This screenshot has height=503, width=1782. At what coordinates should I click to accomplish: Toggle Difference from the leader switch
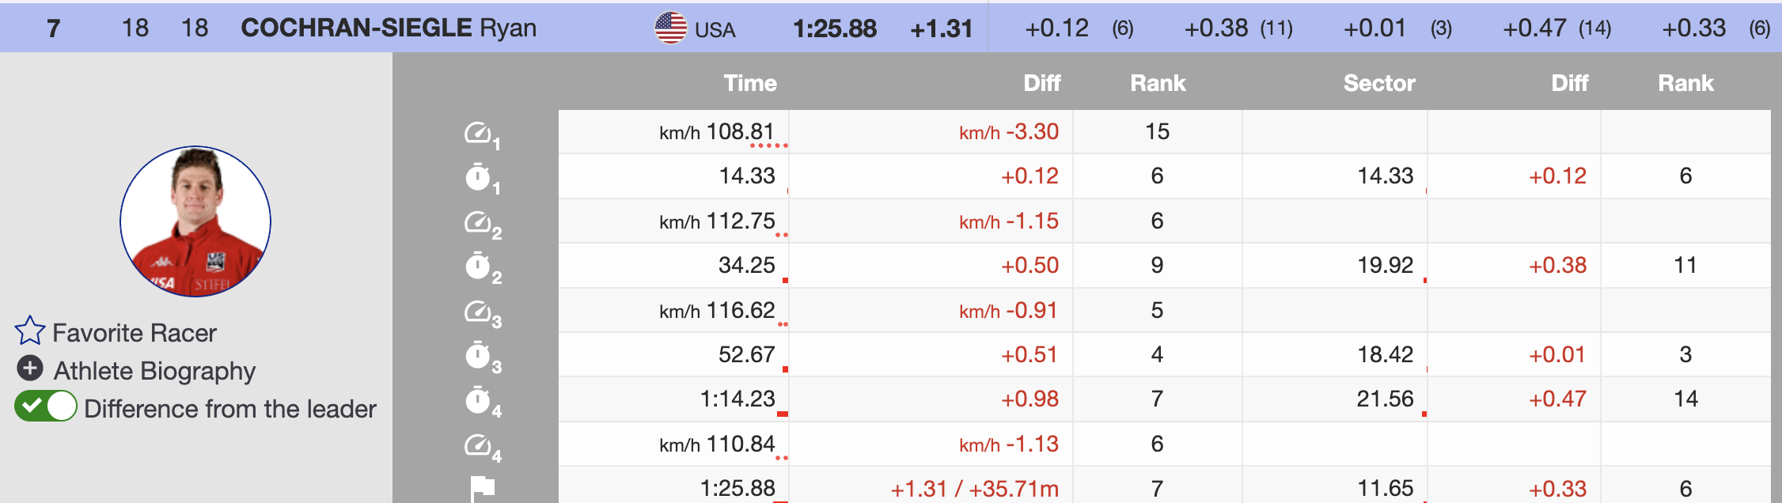tap(46, 407)
